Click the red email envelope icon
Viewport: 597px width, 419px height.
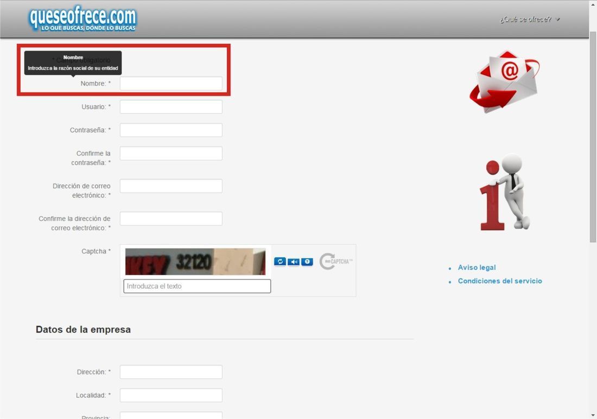coord(505,81)
